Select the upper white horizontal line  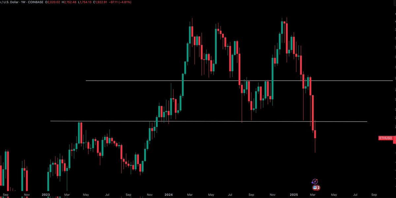pos(239,80)
